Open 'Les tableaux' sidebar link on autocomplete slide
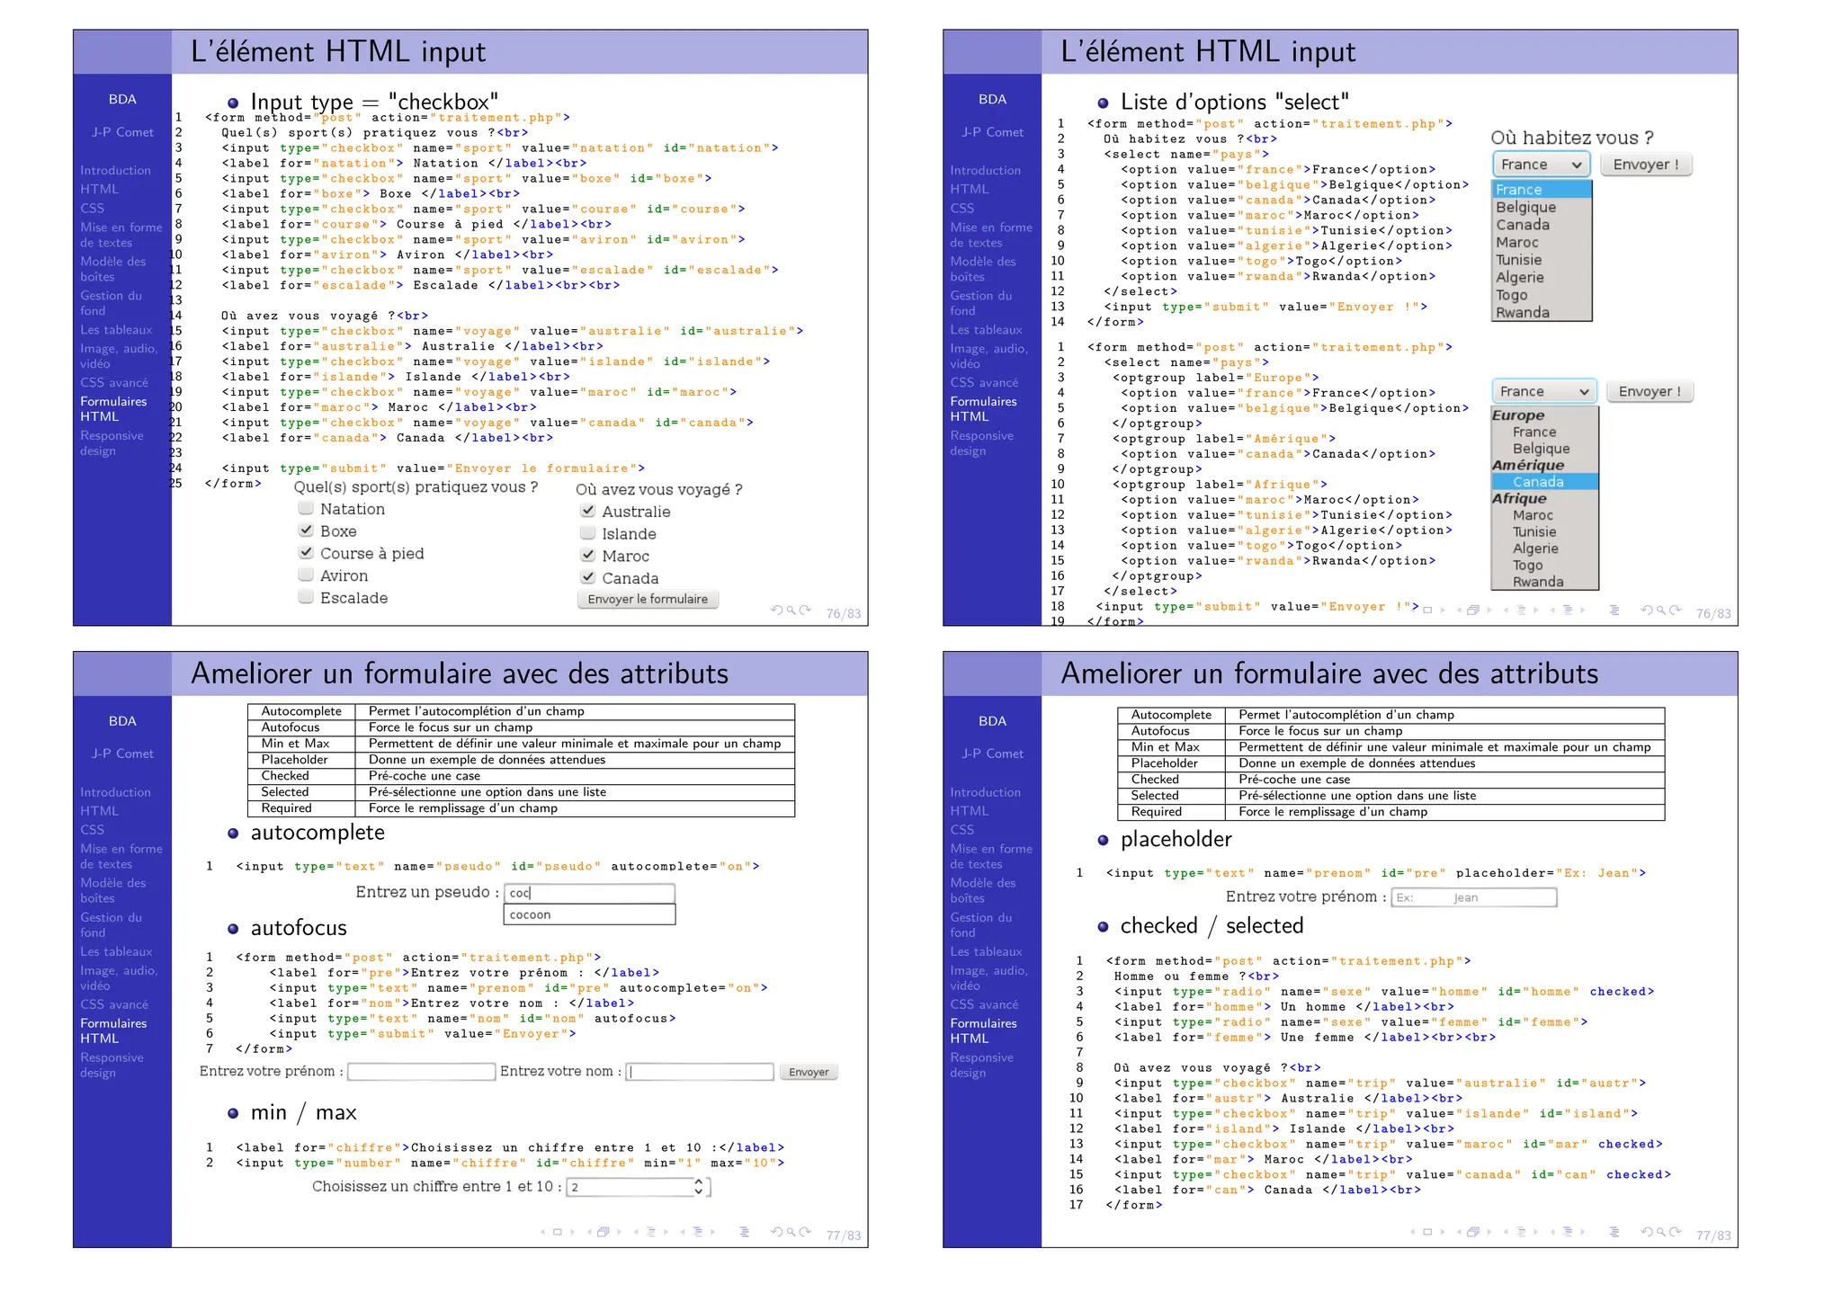This screenshot has height=1302, width=1842. click(x=116, y=951)
